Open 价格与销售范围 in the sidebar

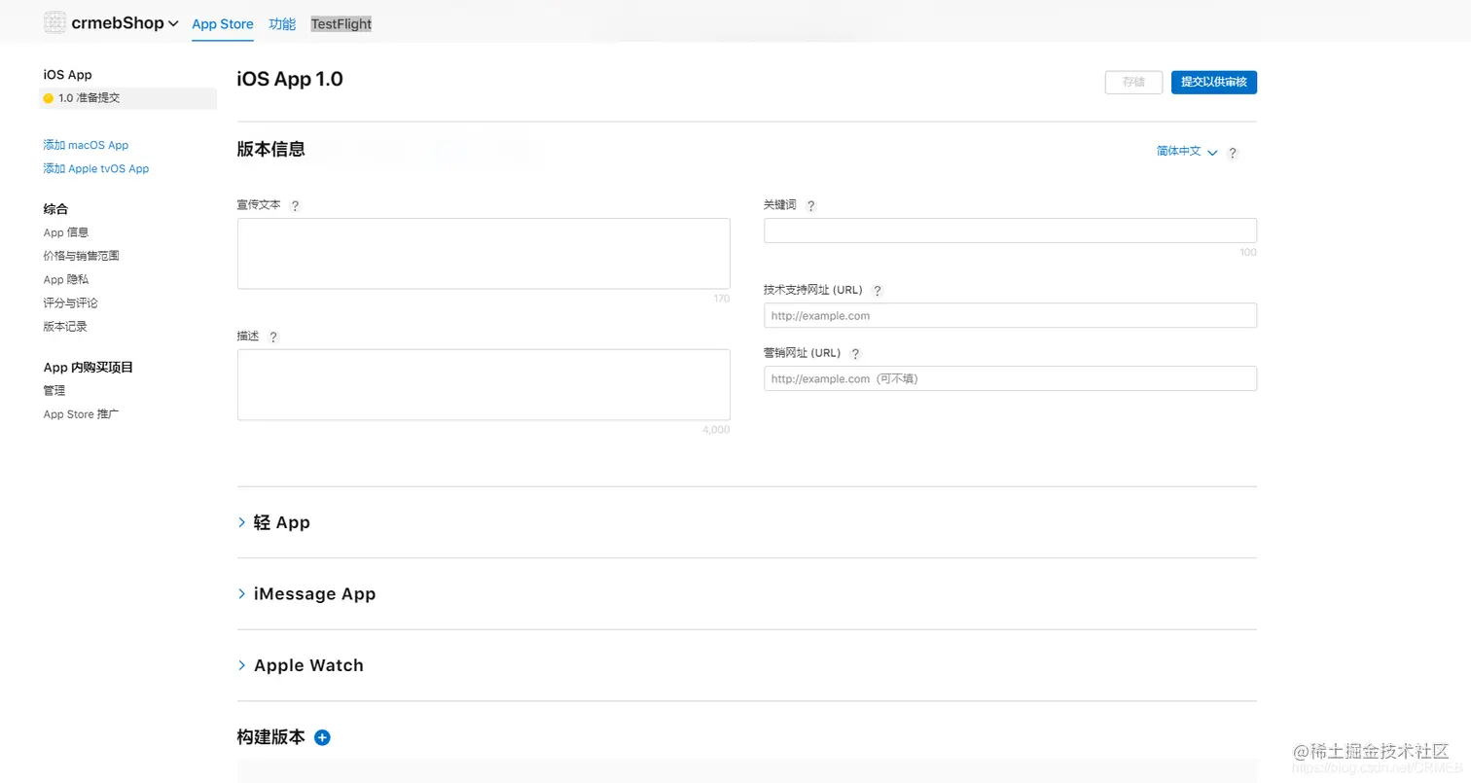(82, 256)
